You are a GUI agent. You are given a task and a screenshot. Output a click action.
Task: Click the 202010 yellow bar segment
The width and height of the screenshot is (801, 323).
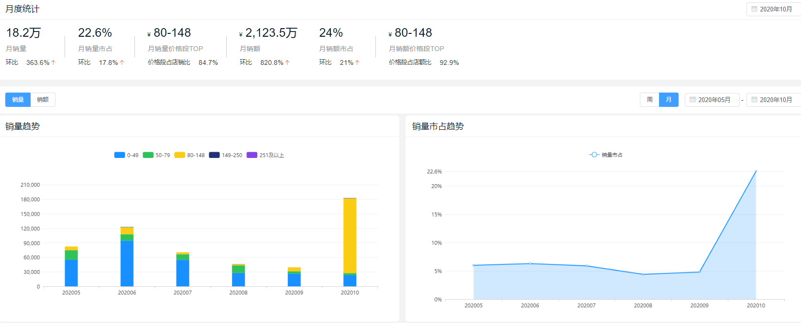[x=350, y=236]
